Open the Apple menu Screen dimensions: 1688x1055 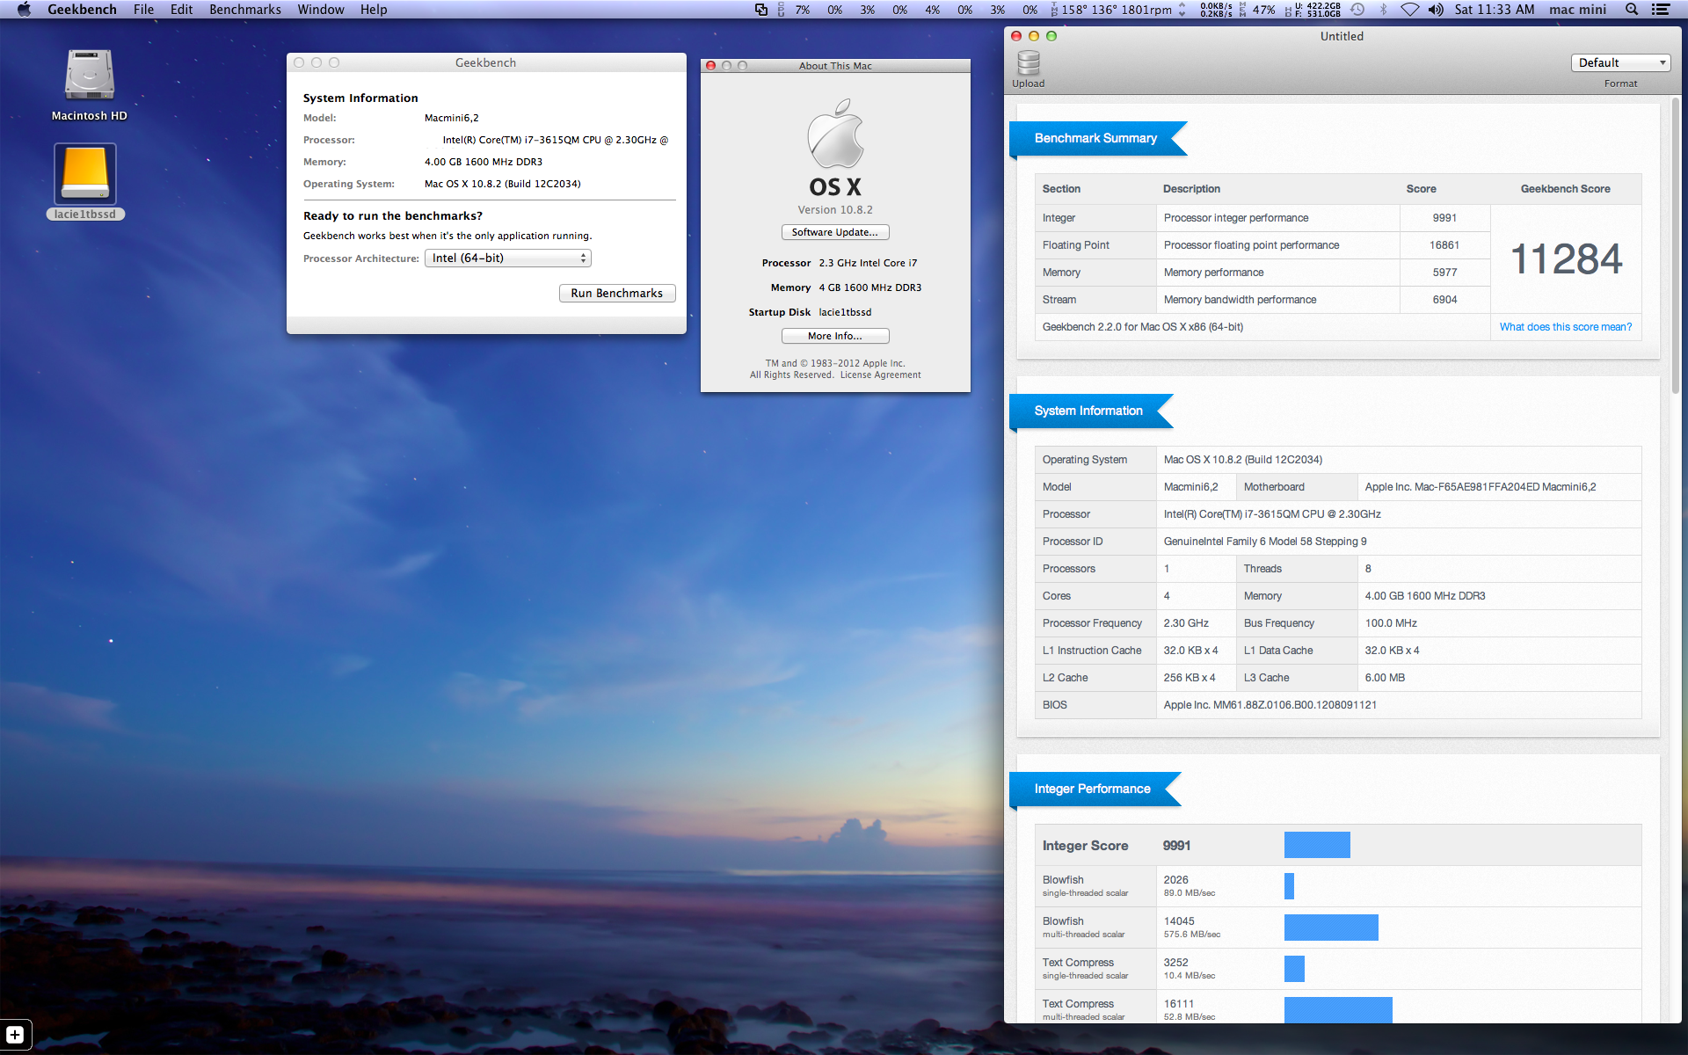pos(24,10)
